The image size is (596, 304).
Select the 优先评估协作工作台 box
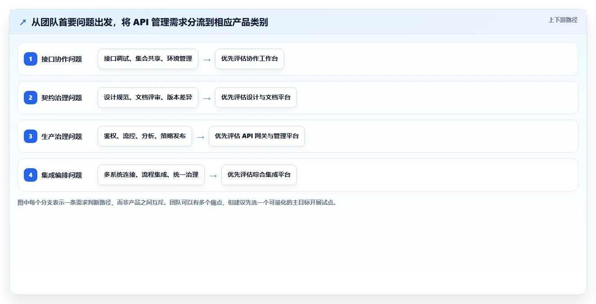click(250, 59)
